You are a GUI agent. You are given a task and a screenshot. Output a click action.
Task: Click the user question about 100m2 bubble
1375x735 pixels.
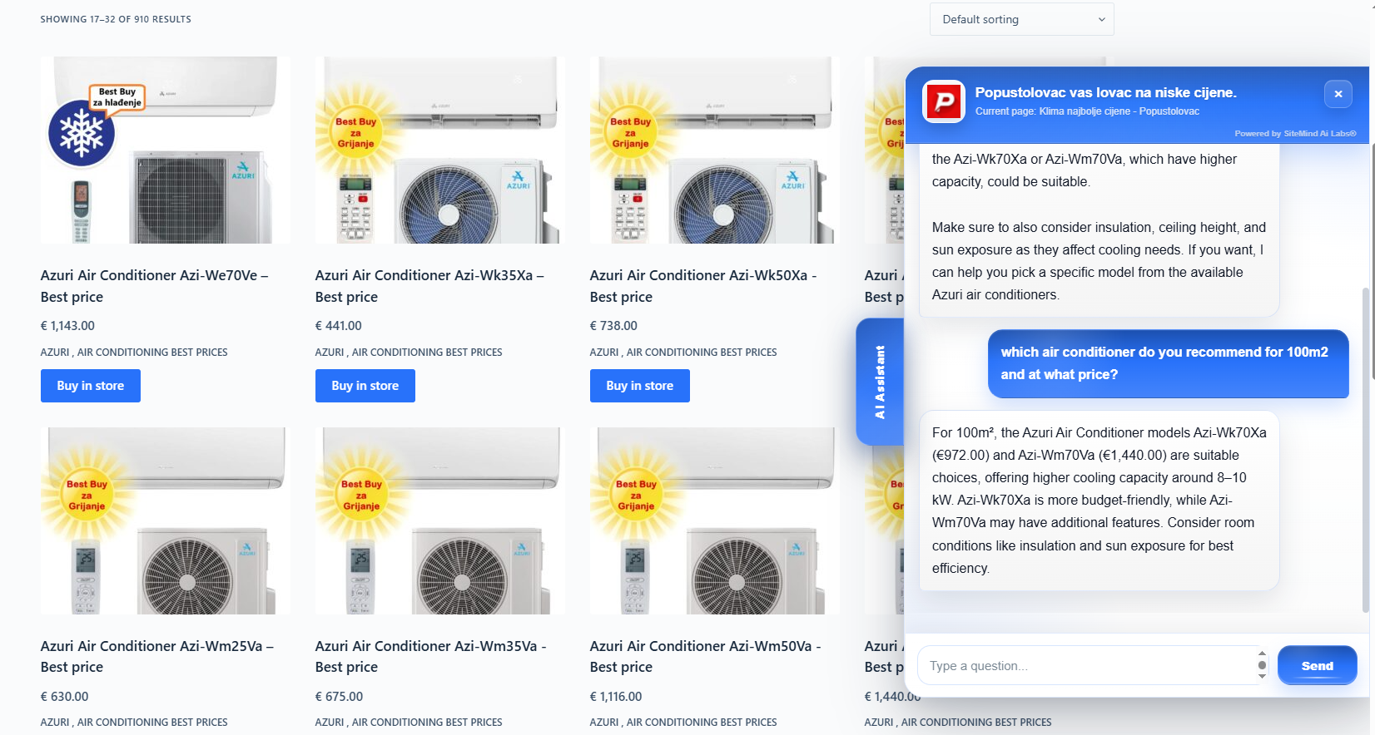1168,363
